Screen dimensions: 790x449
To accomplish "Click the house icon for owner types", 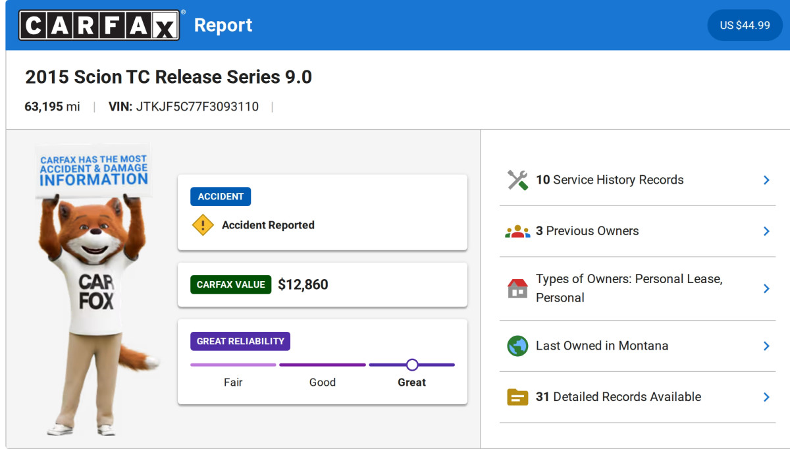I will click(x=517, y=288).
